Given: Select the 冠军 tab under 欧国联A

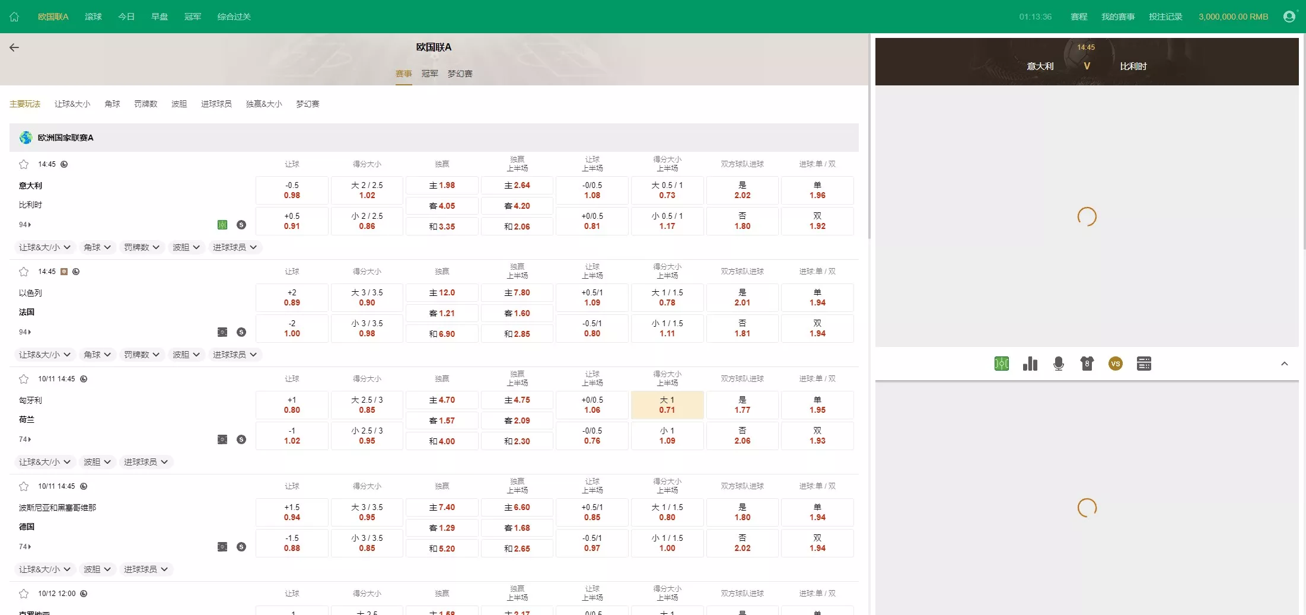Looking at the screenshot, I should [x=429, y=74].
